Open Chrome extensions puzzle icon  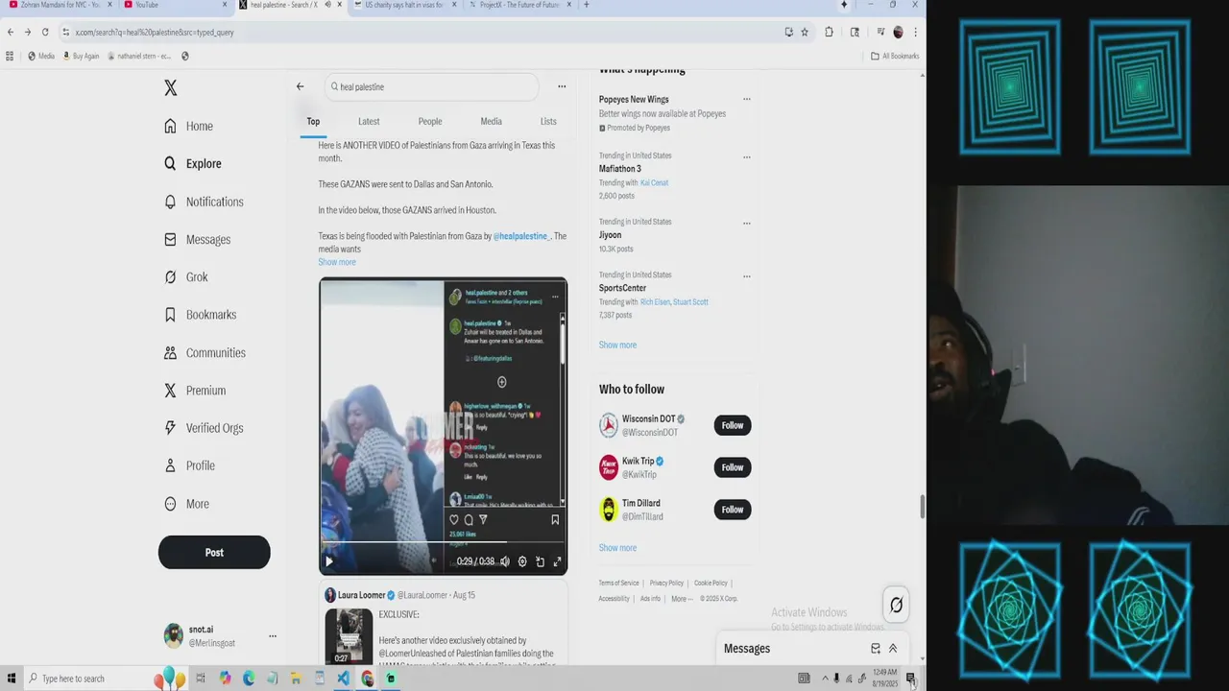tap(829, 32)
